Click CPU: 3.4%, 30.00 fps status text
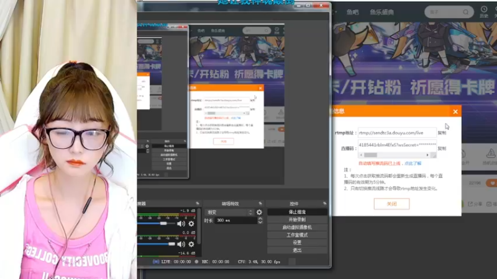This screenshot has height=279, width=497. pyautogui.click(x=259, y=262)
